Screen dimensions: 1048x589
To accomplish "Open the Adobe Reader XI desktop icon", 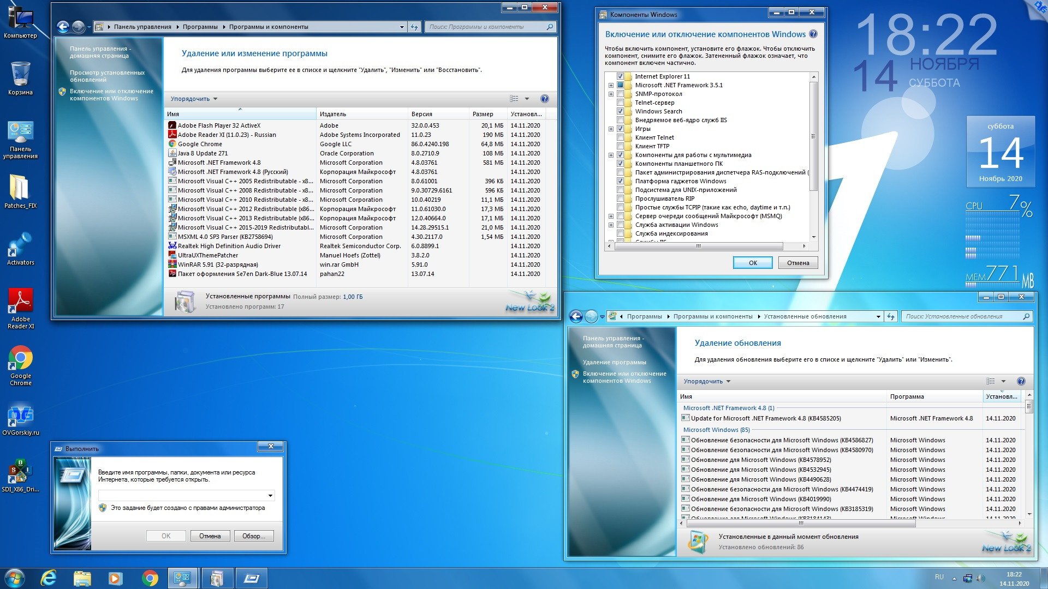I will [20, 308].
